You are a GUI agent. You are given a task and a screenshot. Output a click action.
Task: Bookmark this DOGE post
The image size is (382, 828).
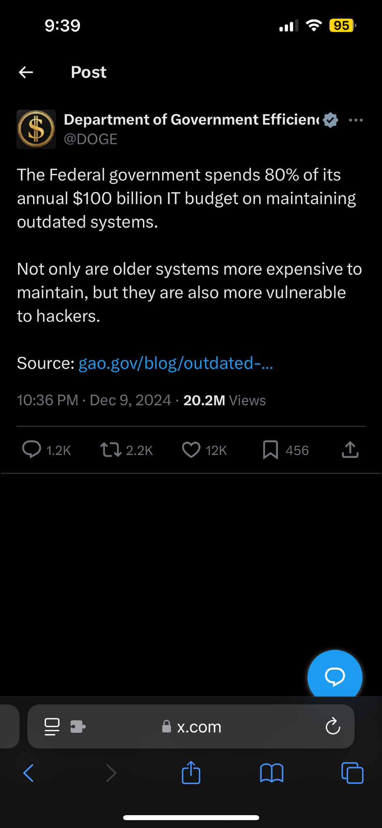pyautogui.click(x=271, y=450)
